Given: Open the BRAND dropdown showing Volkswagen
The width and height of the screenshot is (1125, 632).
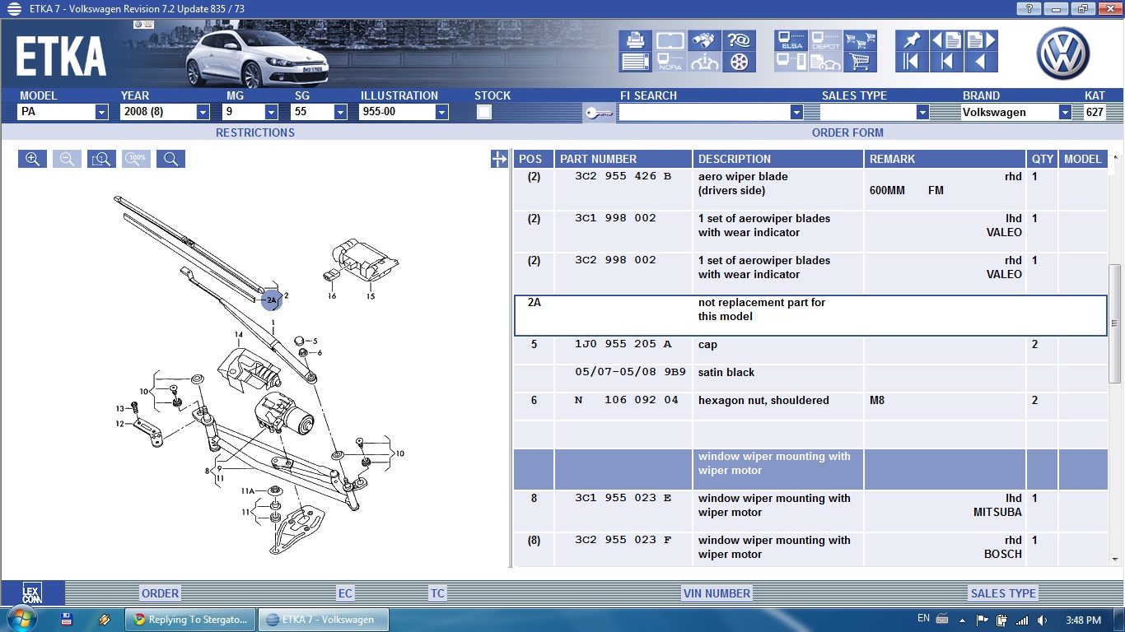Looking at the screenshot, I should [x=1065, y=112].
